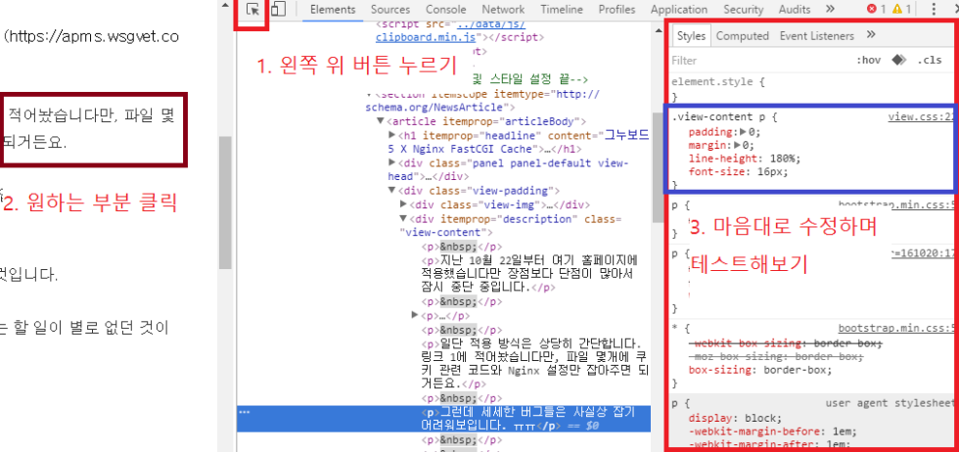Click the new style rule diamond icon
The width and height of the screenshot is (959, 452).
(x=898, y=60)
